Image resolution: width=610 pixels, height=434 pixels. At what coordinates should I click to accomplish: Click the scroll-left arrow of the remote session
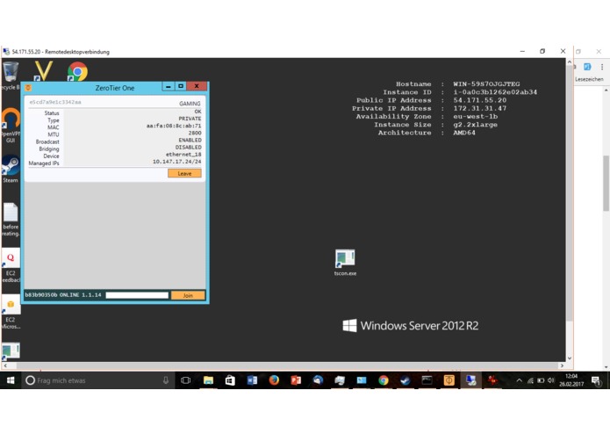click(x=5, y=365)
